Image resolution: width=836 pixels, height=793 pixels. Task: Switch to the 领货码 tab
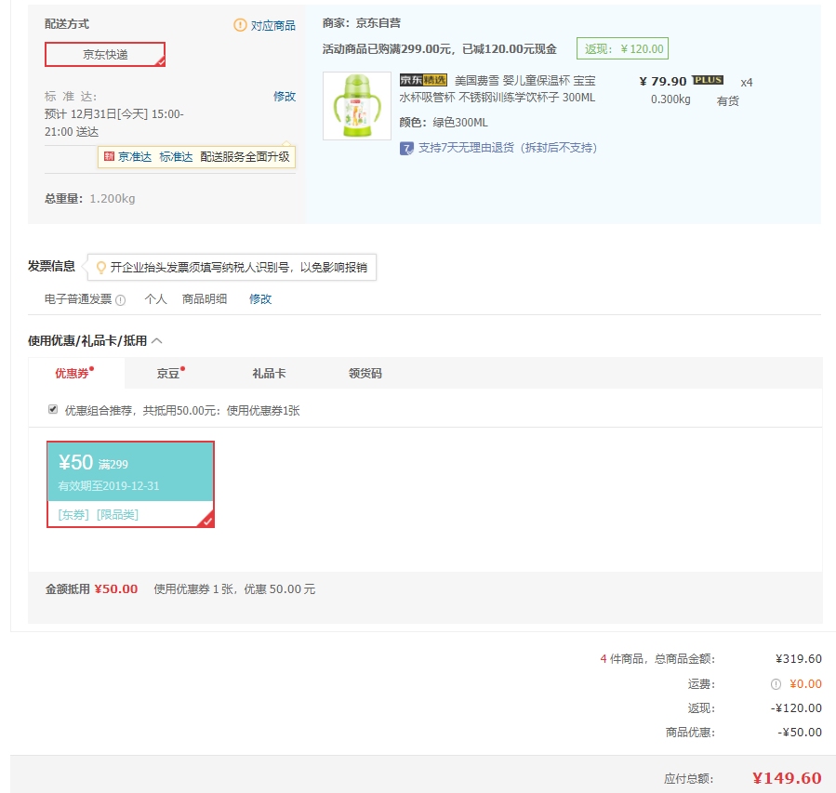tap(365, 374)
